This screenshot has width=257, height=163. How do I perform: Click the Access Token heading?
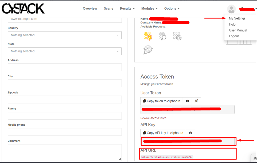click(x=157, y=77)
